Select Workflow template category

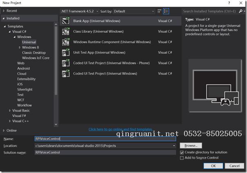pyautogui.click(x=25, y=105)
